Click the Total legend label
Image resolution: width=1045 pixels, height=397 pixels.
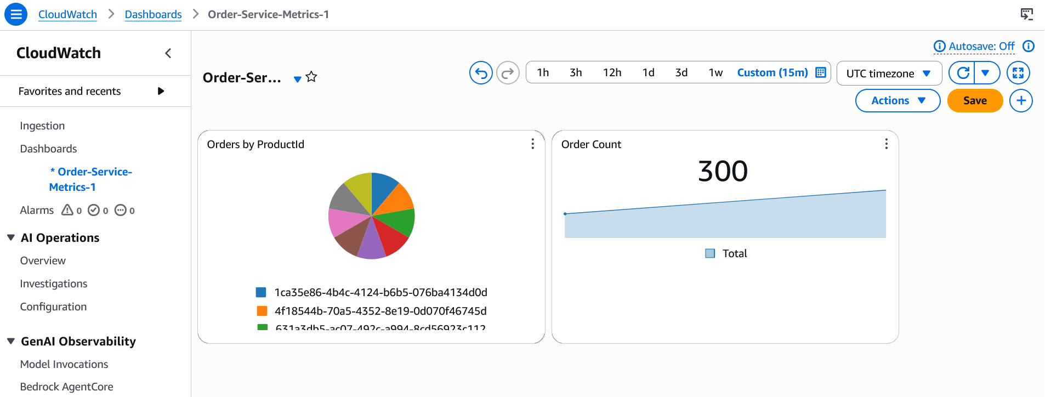[x=735, y=253]
